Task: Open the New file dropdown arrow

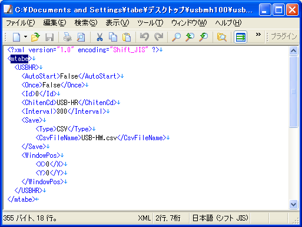Action: click(x=25, y=36)
